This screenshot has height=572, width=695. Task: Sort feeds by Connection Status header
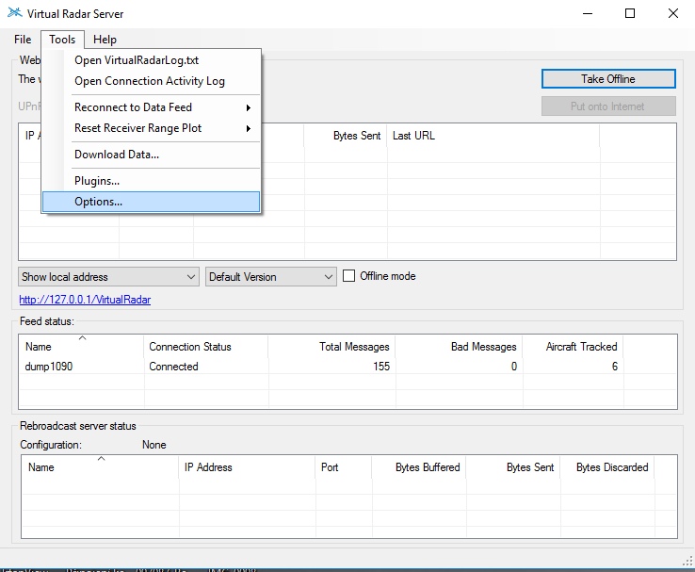pos(206,346)
